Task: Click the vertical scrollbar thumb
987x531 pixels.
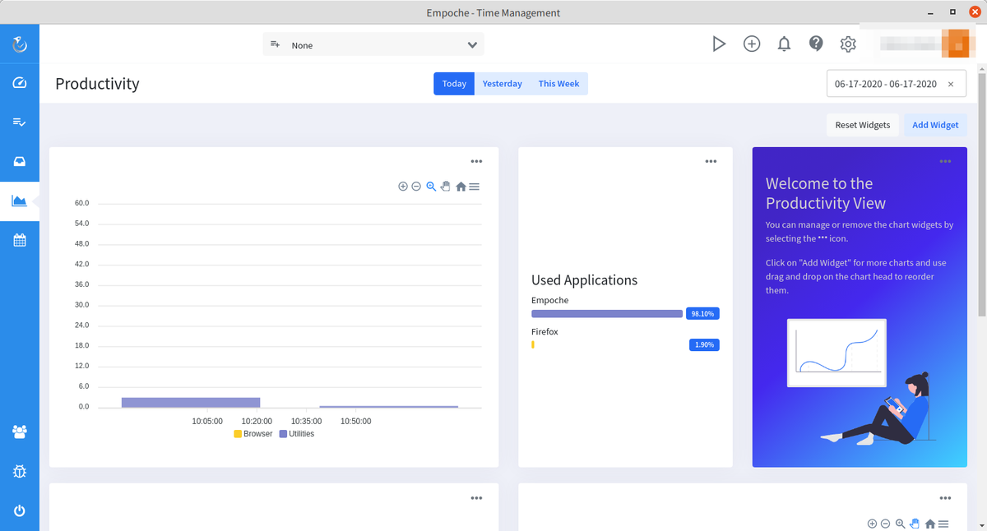Action: [981, 194]
